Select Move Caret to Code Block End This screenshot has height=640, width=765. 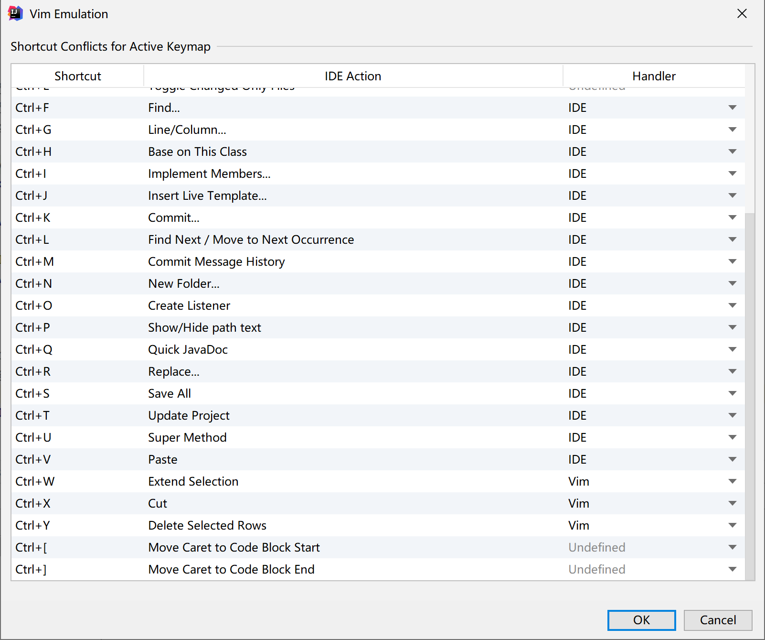click(378, 569)
